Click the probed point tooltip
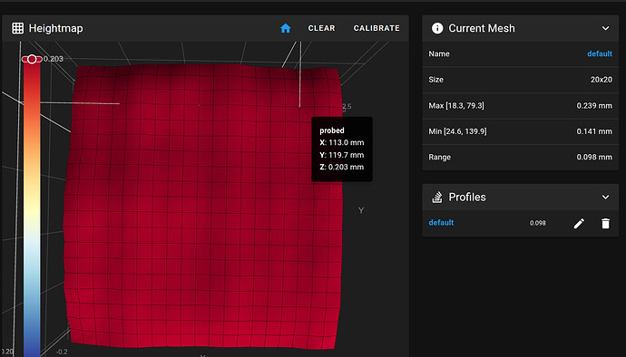The image size is (626, 357). click(x=342, y=149)
